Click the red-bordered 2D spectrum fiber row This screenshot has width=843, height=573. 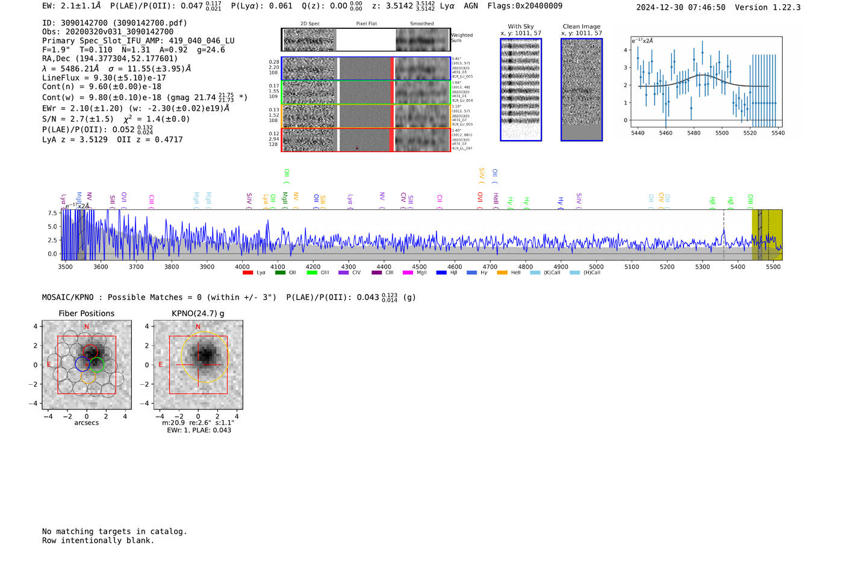pyautogui.click(x=366, y=140)
